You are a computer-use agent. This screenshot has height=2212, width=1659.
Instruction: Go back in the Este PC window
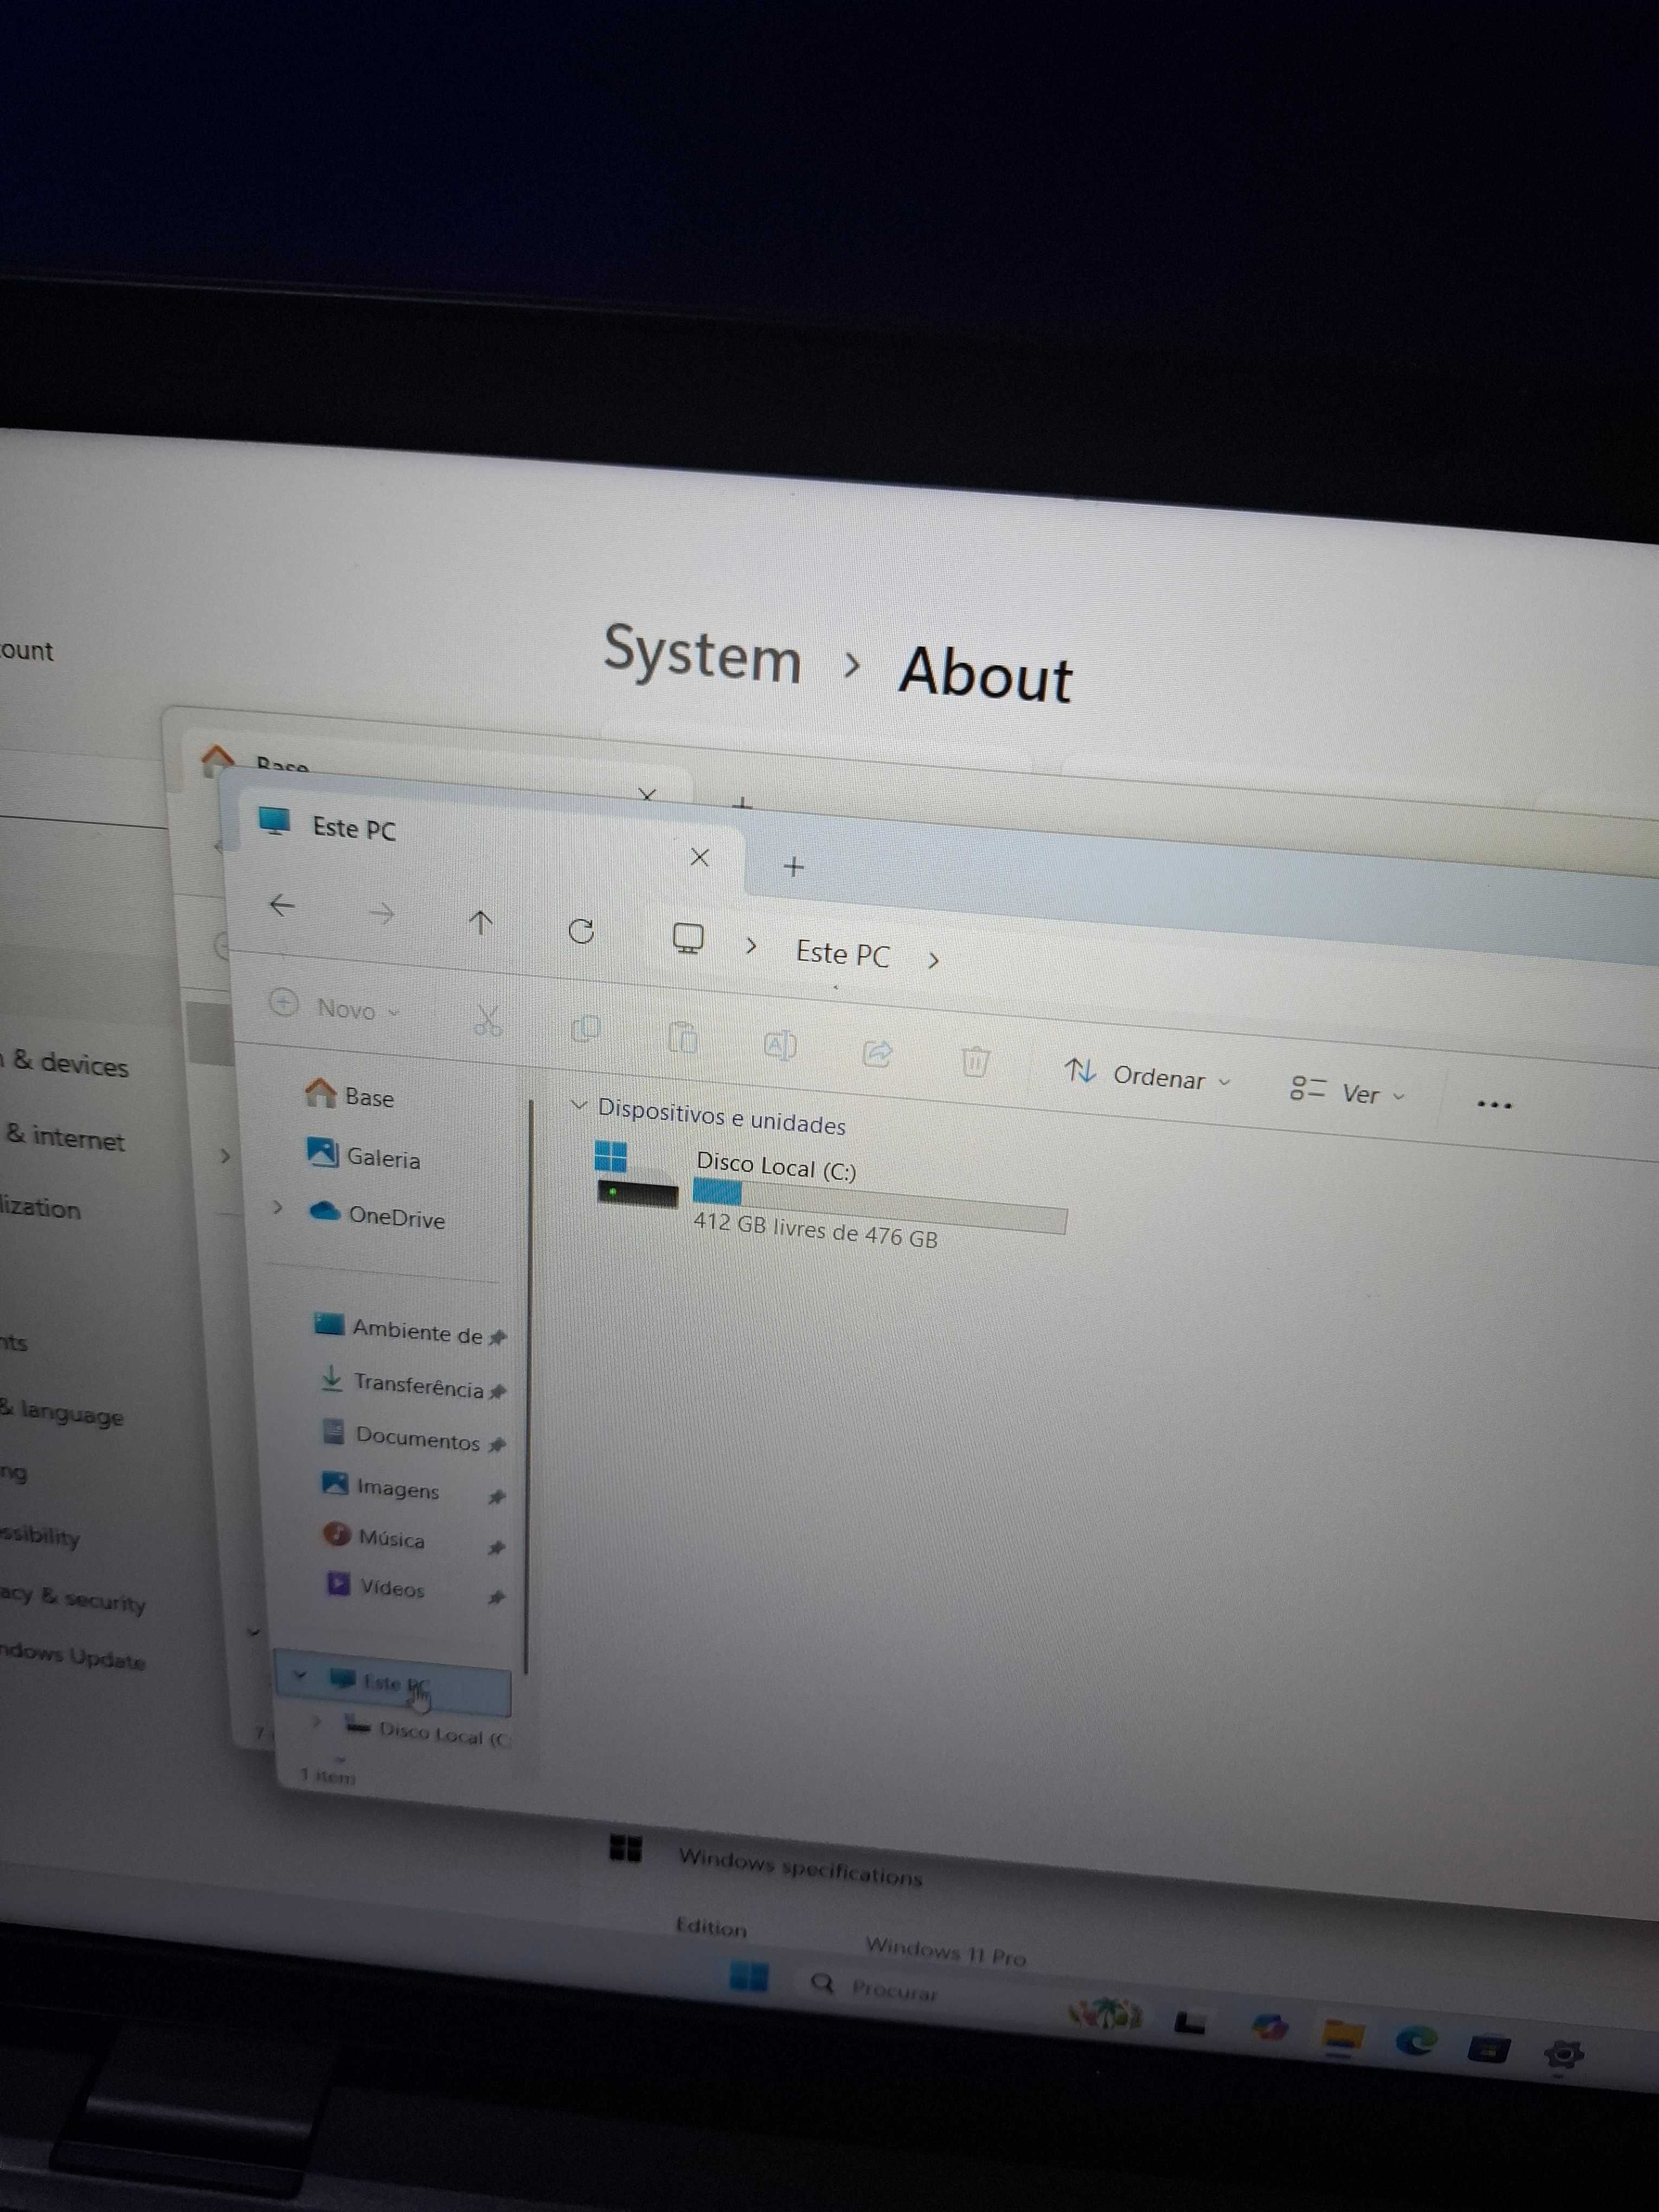[x=282, y=905]
